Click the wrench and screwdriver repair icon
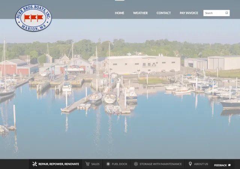The image size is (240, 169). tap(34, 164)
